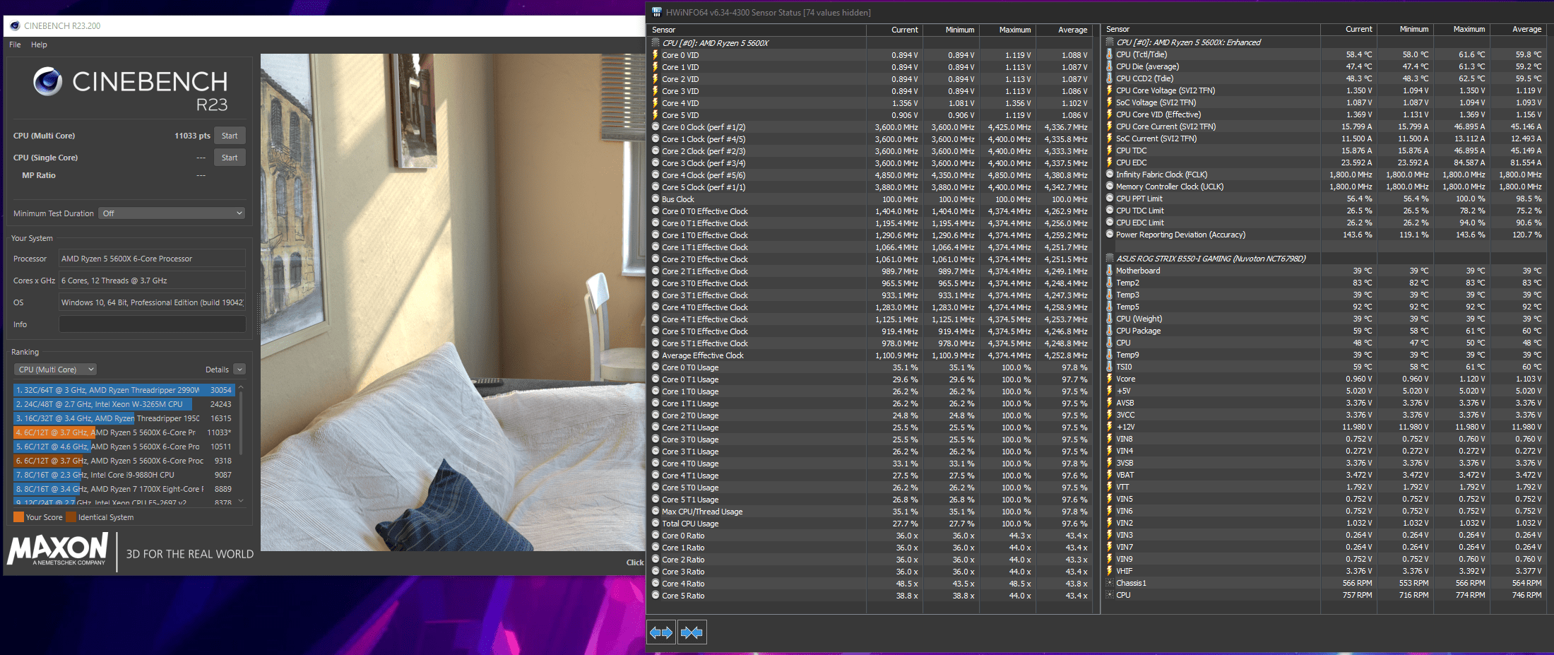Click the lightning icon beside CPU Core Voltage (SVI2 TFN)
Viewport: 1554px width, 655px height.
1110,90
